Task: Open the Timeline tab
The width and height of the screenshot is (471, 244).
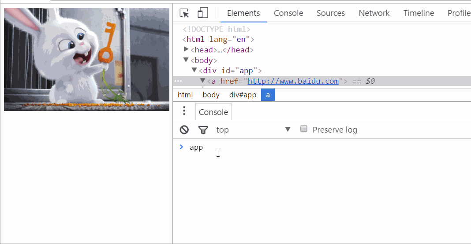Action: pyautogui.click(x=419, y=13)
